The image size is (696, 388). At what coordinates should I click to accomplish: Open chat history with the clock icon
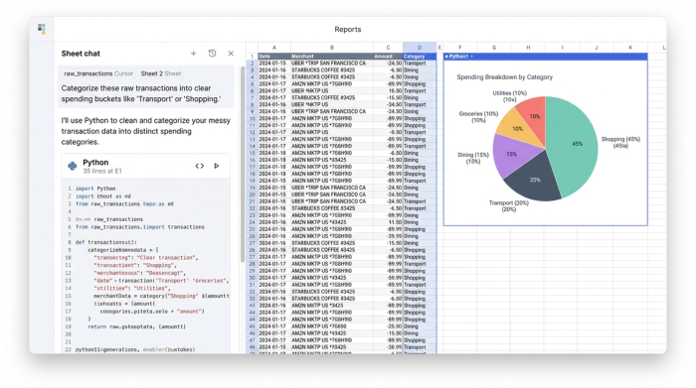(212, 54)
